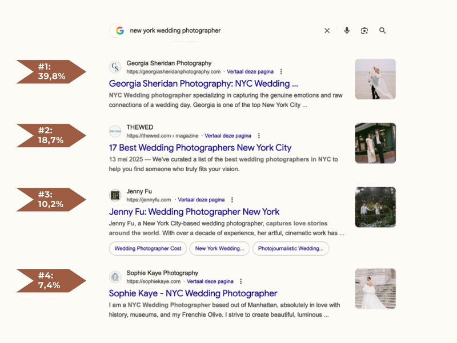Open Jenny Fu garden couple thumbnail
457x343 pixels.
click(375, 207)
